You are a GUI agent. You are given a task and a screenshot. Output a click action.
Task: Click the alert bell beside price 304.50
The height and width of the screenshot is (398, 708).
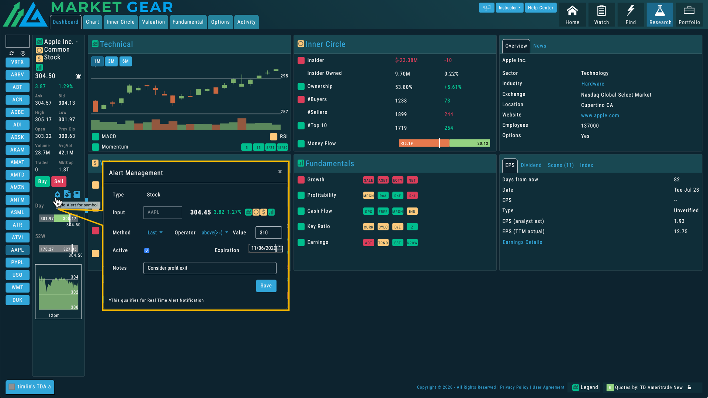click(78, 76)
